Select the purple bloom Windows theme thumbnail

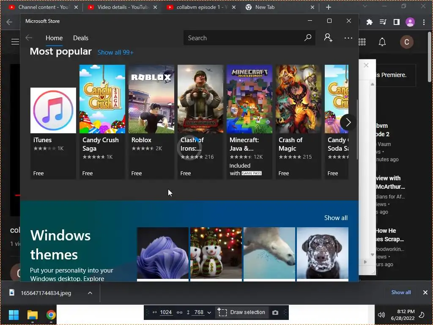click(x=163, y=254)
